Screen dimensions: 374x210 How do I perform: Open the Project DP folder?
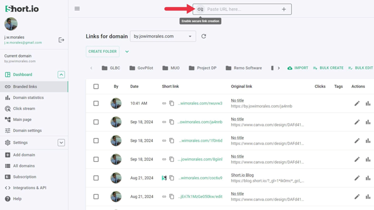coord(203,68)
